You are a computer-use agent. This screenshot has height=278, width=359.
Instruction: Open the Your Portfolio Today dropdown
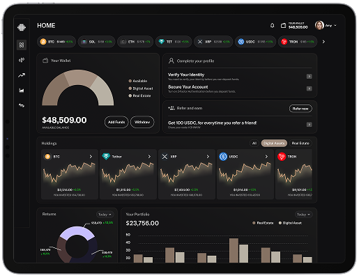pyautogui.click(x=303, y=215)
